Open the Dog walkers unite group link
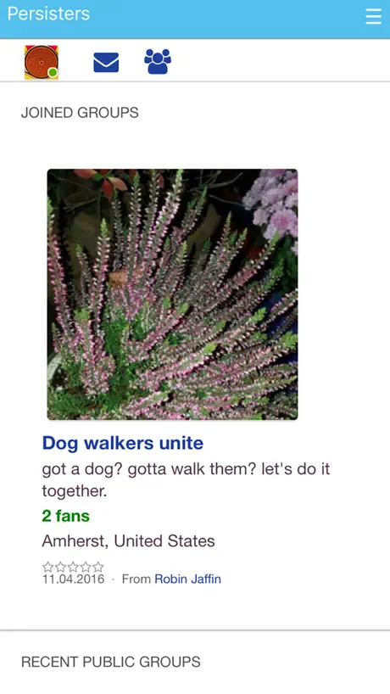This screenshot has height=694, width=390. (x=123, y=443)
